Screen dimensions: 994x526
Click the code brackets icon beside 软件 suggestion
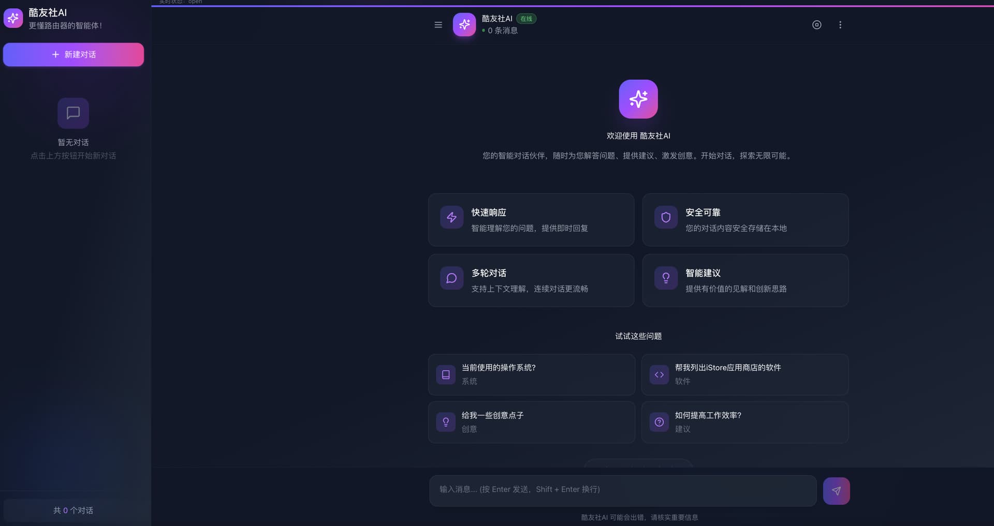[659, 374]
